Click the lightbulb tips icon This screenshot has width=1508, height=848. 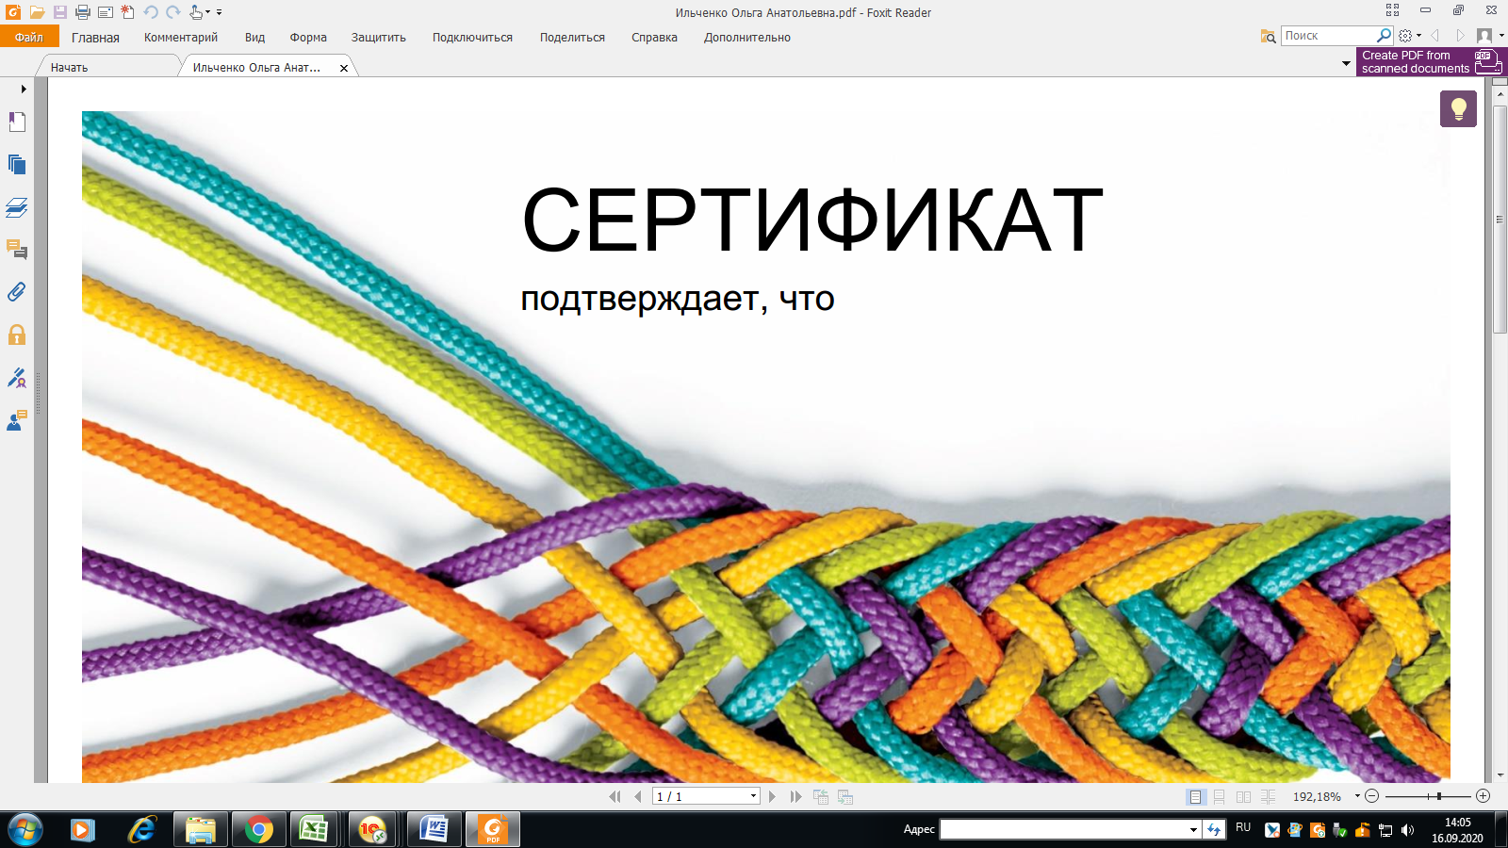pyautogui.click(x=1458, y=108)
